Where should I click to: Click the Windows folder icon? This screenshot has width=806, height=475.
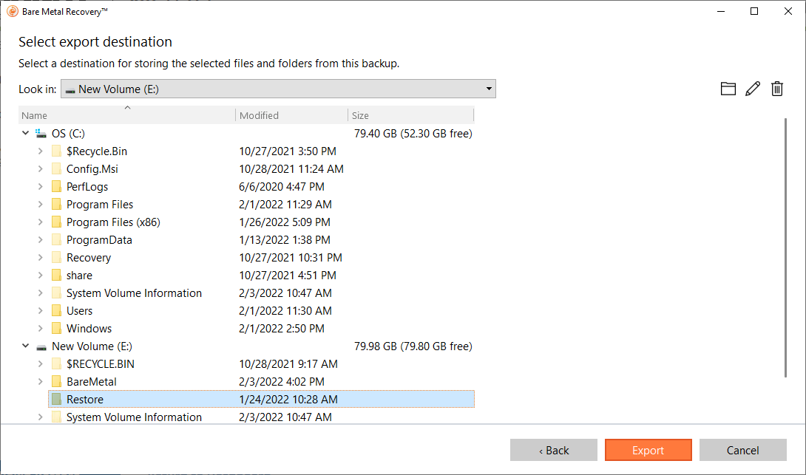click(56, 329)
